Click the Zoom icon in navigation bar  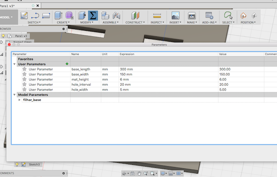145,174
